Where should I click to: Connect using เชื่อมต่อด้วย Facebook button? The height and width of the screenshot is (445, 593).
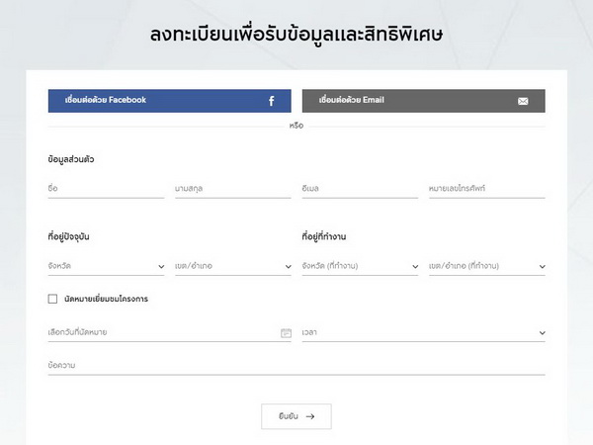coord(169,101)
